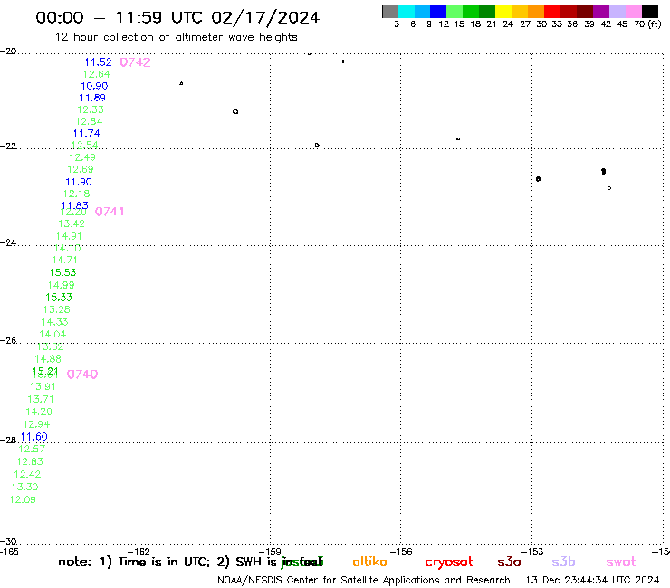Click the southernmost reading 12.09
Viewport: 670px width, 588px height.
[23, 499]
